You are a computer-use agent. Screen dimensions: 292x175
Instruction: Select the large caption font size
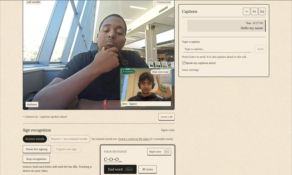pos(262,11)
